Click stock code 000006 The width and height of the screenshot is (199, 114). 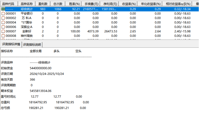click(x=11, y=27)
